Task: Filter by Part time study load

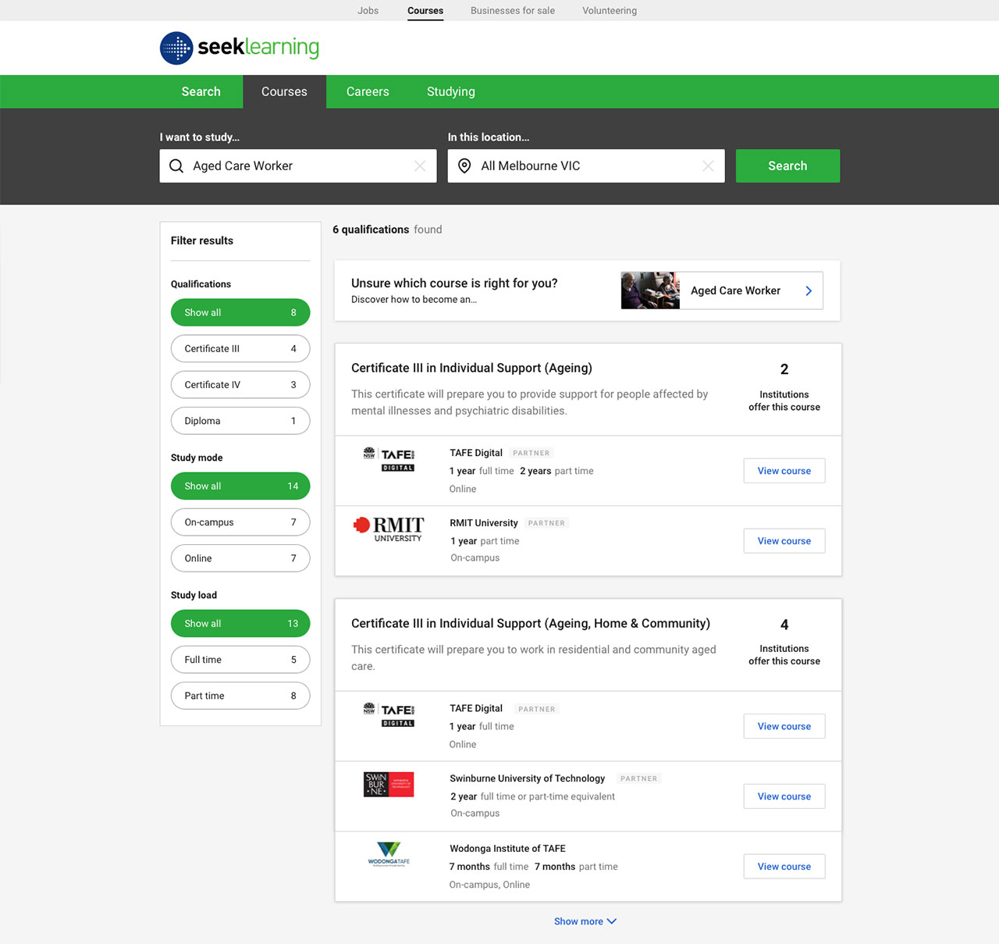Action: 240,696
